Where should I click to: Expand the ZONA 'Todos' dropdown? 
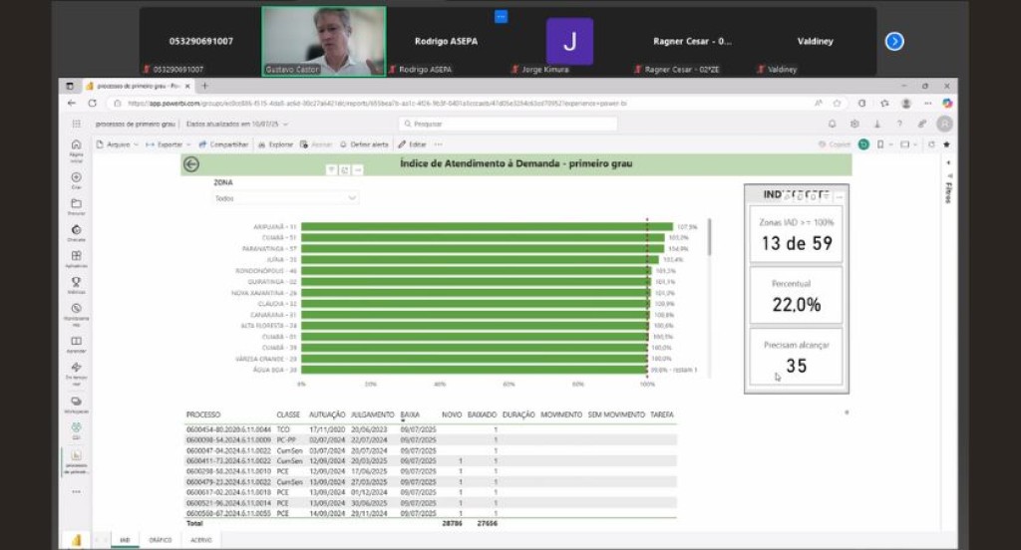(x=285, y=198)
